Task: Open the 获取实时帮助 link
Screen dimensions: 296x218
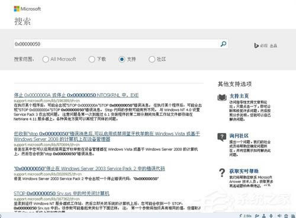Action: pyautogui.click(x=244, y=171)
